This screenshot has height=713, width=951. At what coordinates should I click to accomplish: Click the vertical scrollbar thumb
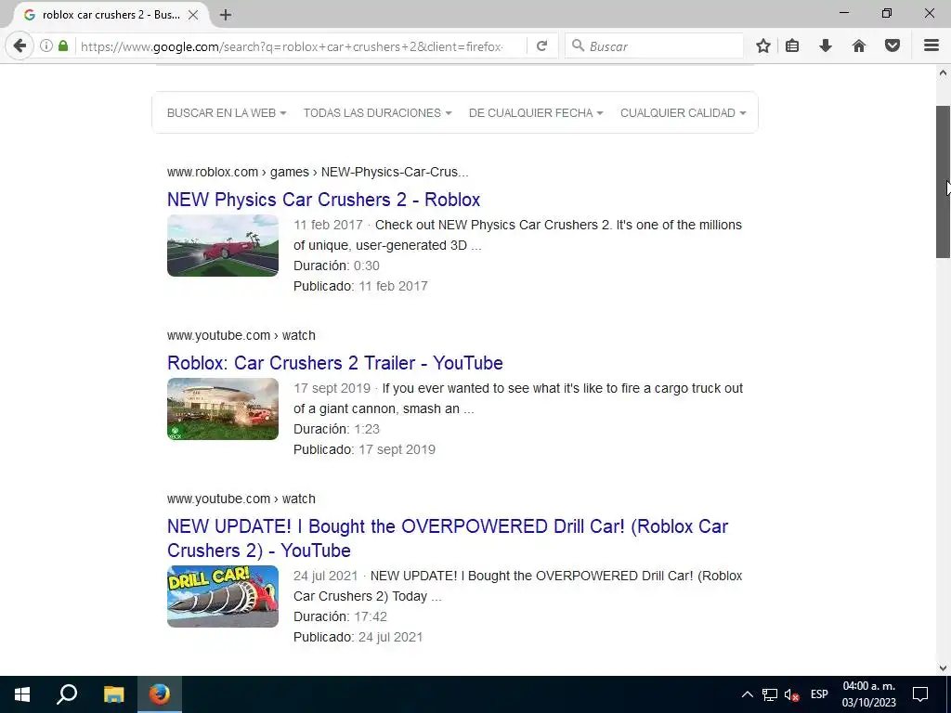(944, 182)
